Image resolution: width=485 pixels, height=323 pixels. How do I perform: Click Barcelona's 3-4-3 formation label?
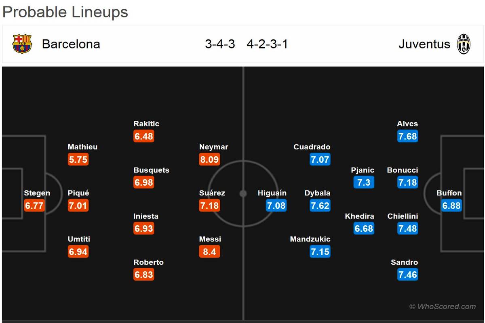(x=220, y=44)
